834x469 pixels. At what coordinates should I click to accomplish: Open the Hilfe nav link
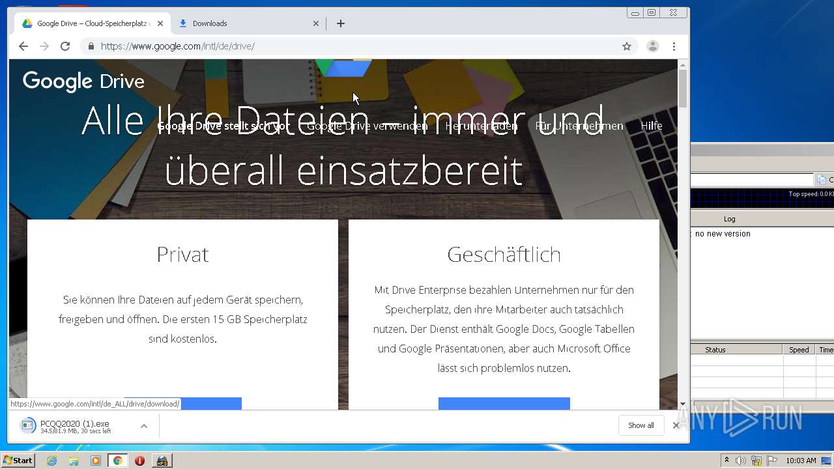point(652,126)
